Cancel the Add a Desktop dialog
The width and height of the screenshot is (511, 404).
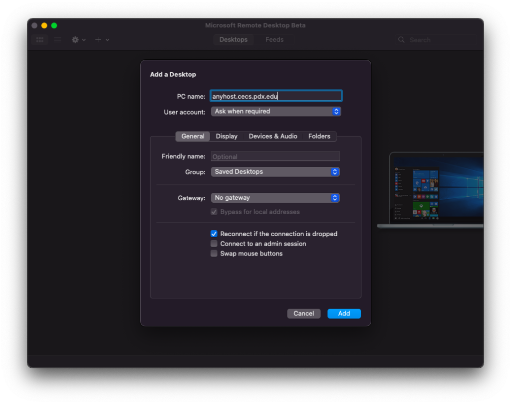click(x=304, y=313)
